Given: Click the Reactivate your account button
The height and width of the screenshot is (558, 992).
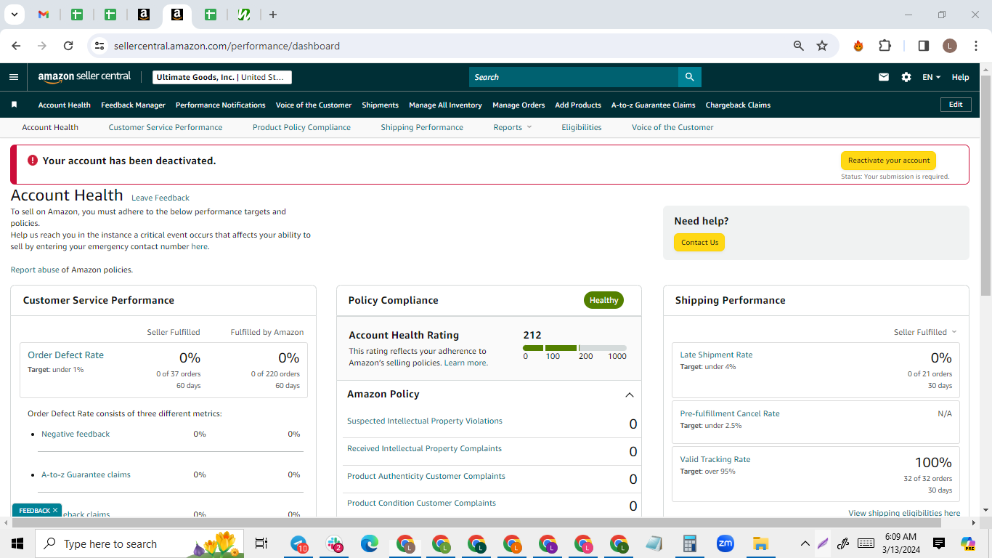Looking at the screenshot, I should [x=889, y=161].
